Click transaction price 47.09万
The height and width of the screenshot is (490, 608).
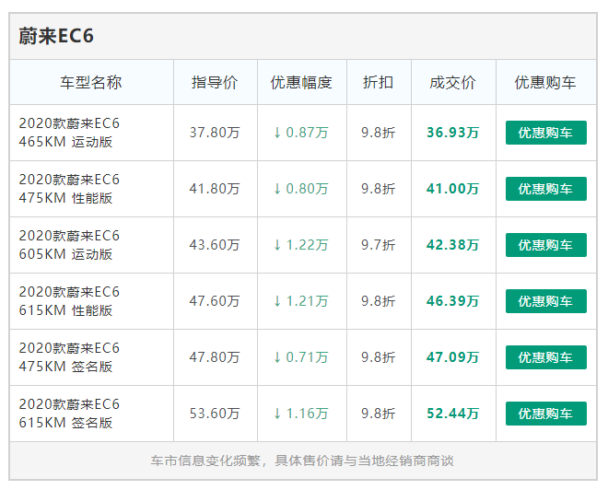(453, 357)
